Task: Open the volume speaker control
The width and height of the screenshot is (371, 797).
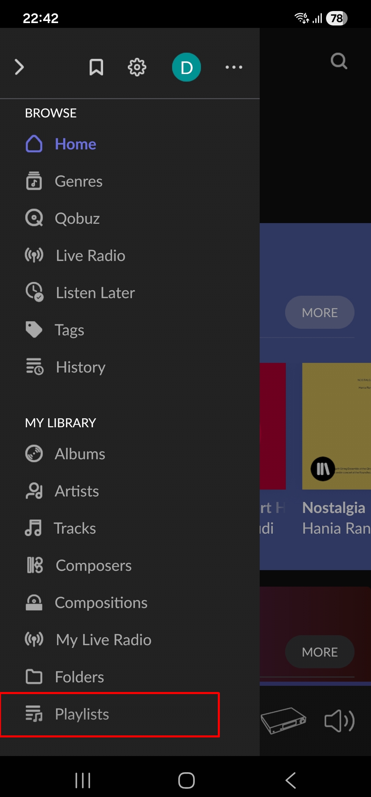Action: pyautogui.click(x=339, y=721)
